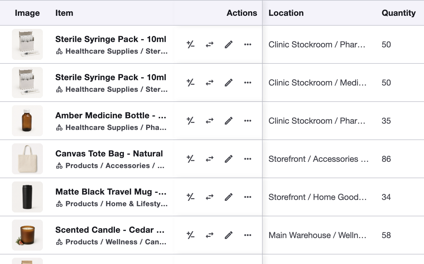Open Matte Black Travel Mug item name
The height and width of the screenshot is (264, 424).
point(111,192)
